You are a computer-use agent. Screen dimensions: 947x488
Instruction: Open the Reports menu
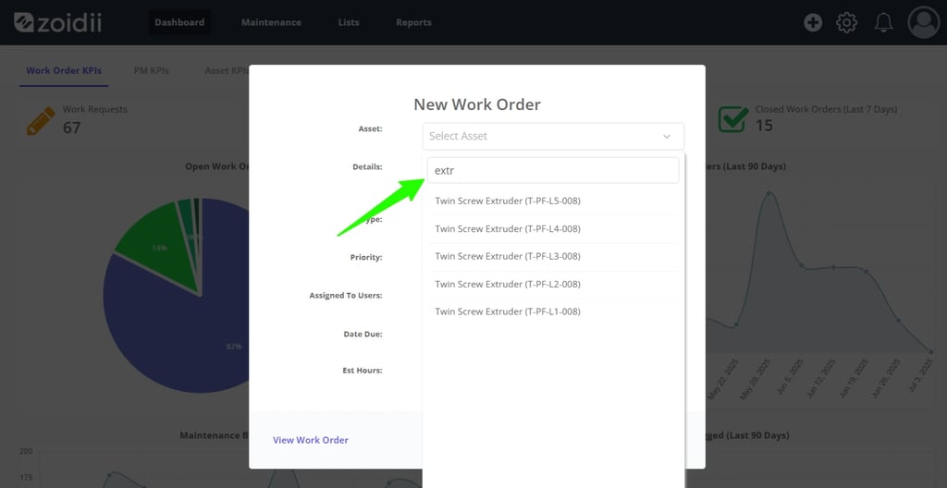coord(413,22)
